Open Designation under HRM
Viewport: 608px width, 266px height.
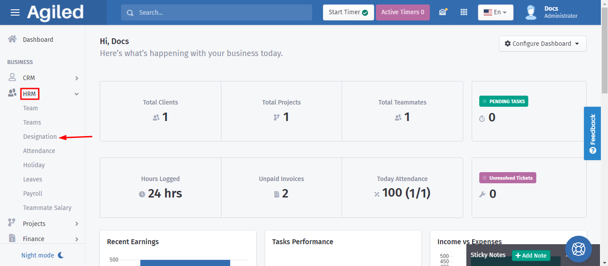[x=40, y=137]
